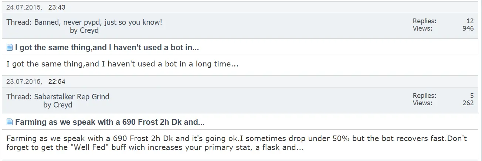
Task: Click the 24.07.2015 post date
Action: point(23,7)
